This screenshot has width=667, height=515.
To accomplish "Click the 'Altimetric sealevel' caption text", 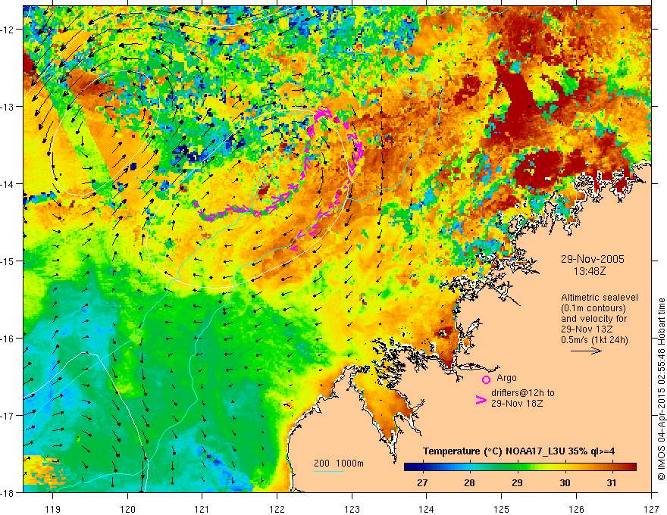I will pyautogui.click(x=600, y=298).
